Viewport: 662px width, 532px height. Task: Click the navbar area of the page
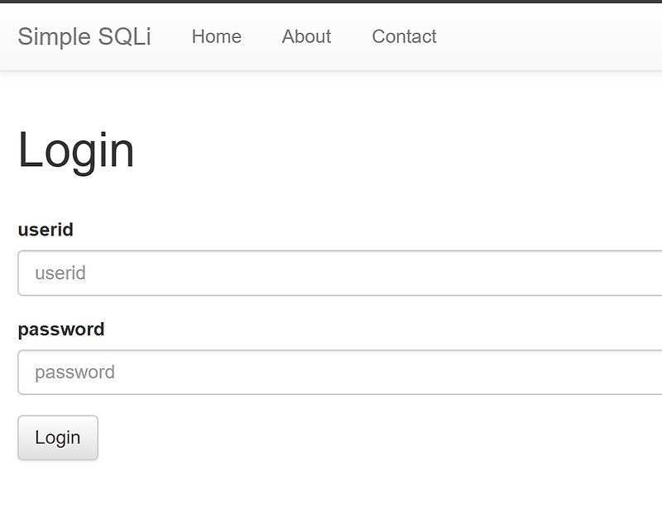(538, 37)
